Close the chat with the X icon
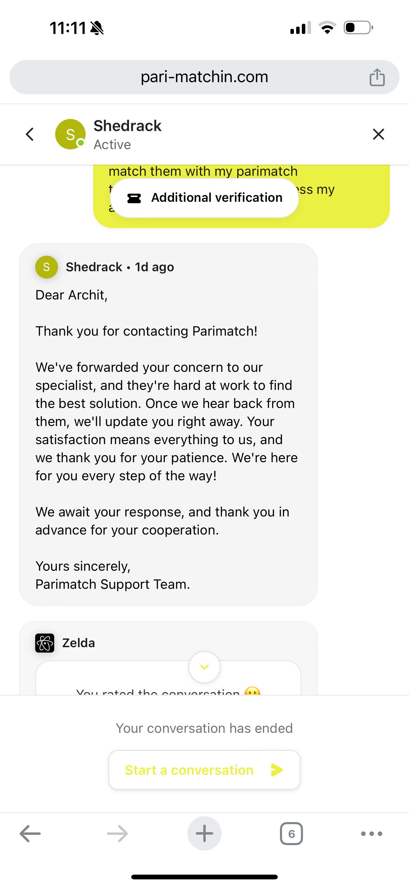This screenshot has height=887, width=409. (378, 134)
